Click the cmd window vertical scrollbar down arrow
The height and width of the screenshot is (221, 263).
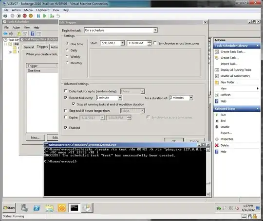click(x=208, y=194)
